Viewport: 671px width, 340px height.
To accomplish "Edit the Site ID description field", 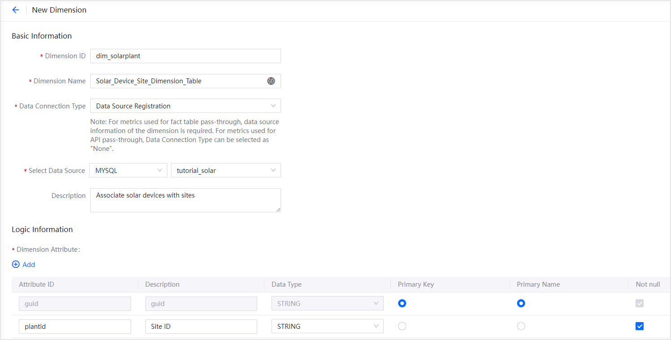I will 201,326.
